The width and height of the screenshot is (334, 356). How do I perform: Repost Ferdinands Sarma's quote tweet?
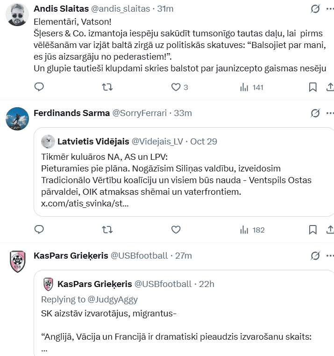click(x=107, y=229)
